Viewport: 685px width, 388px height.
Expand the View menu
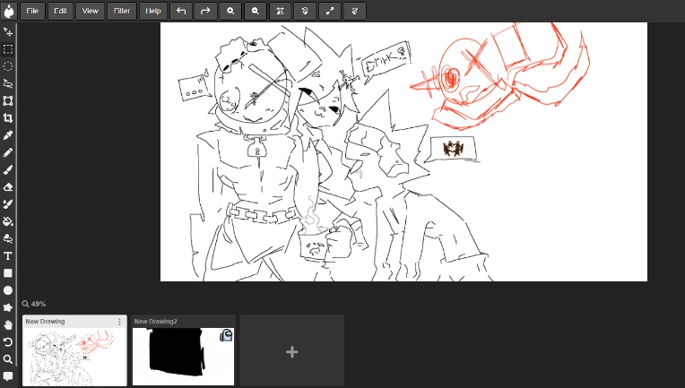91,11
